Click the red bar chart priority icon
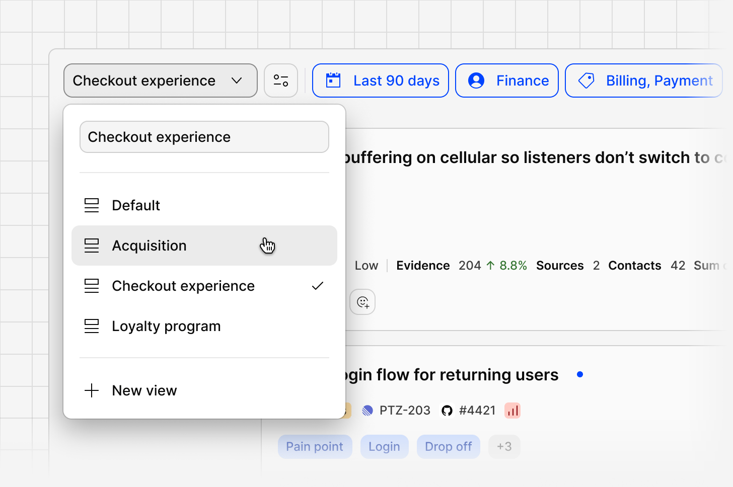 click(512, 411)
